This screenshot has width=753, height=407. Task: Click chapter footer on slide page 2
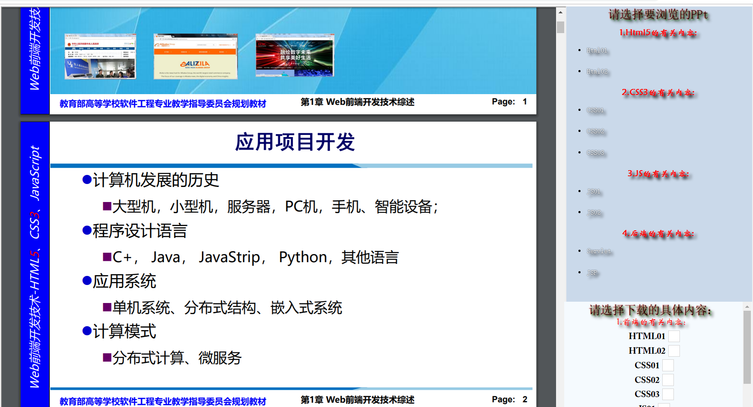point(357,400)
